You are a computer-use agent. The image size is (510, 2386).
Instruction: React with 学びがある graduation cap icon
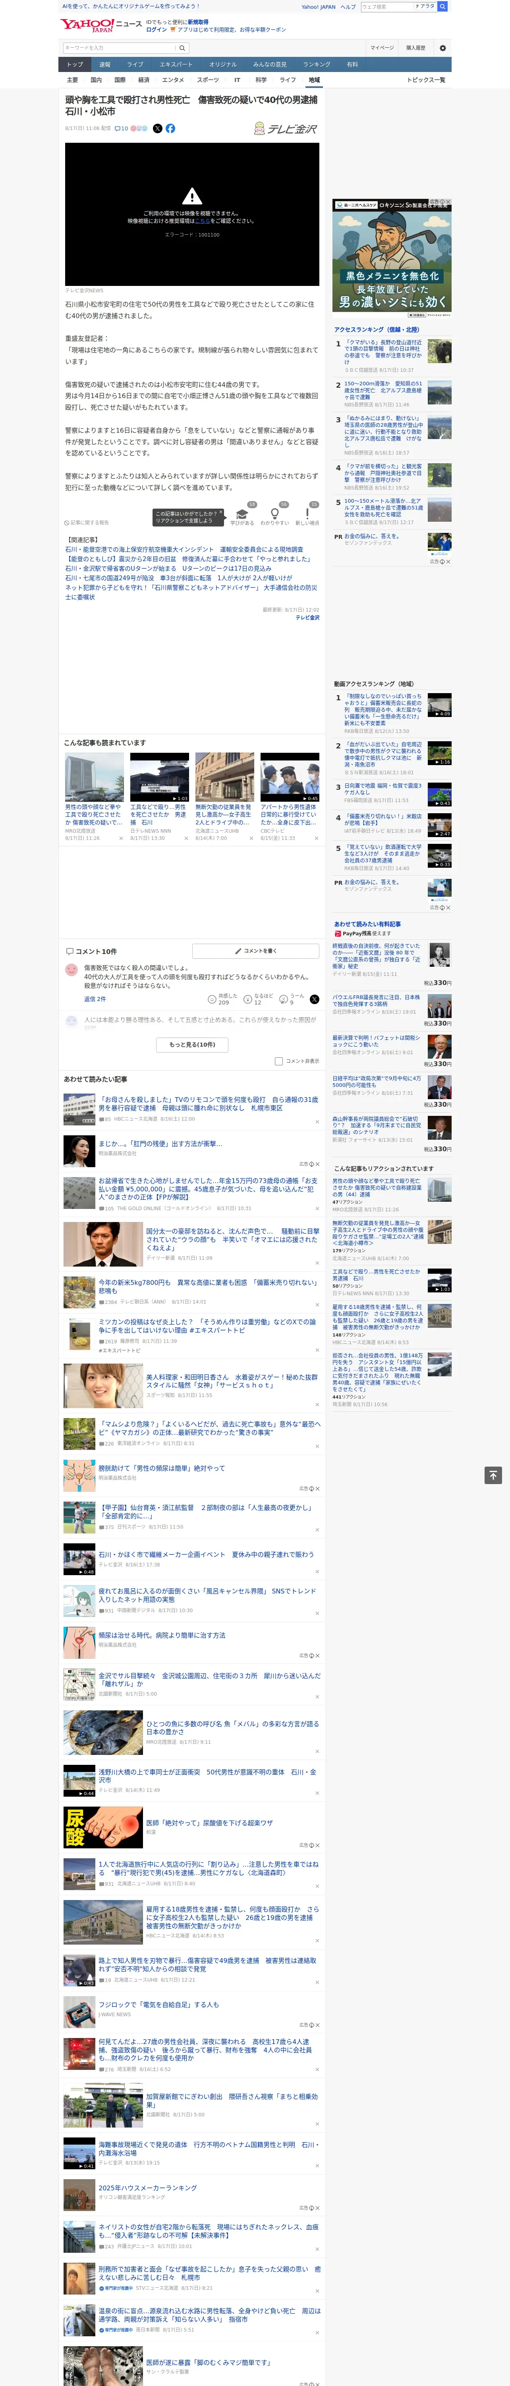tap(243, 514)
